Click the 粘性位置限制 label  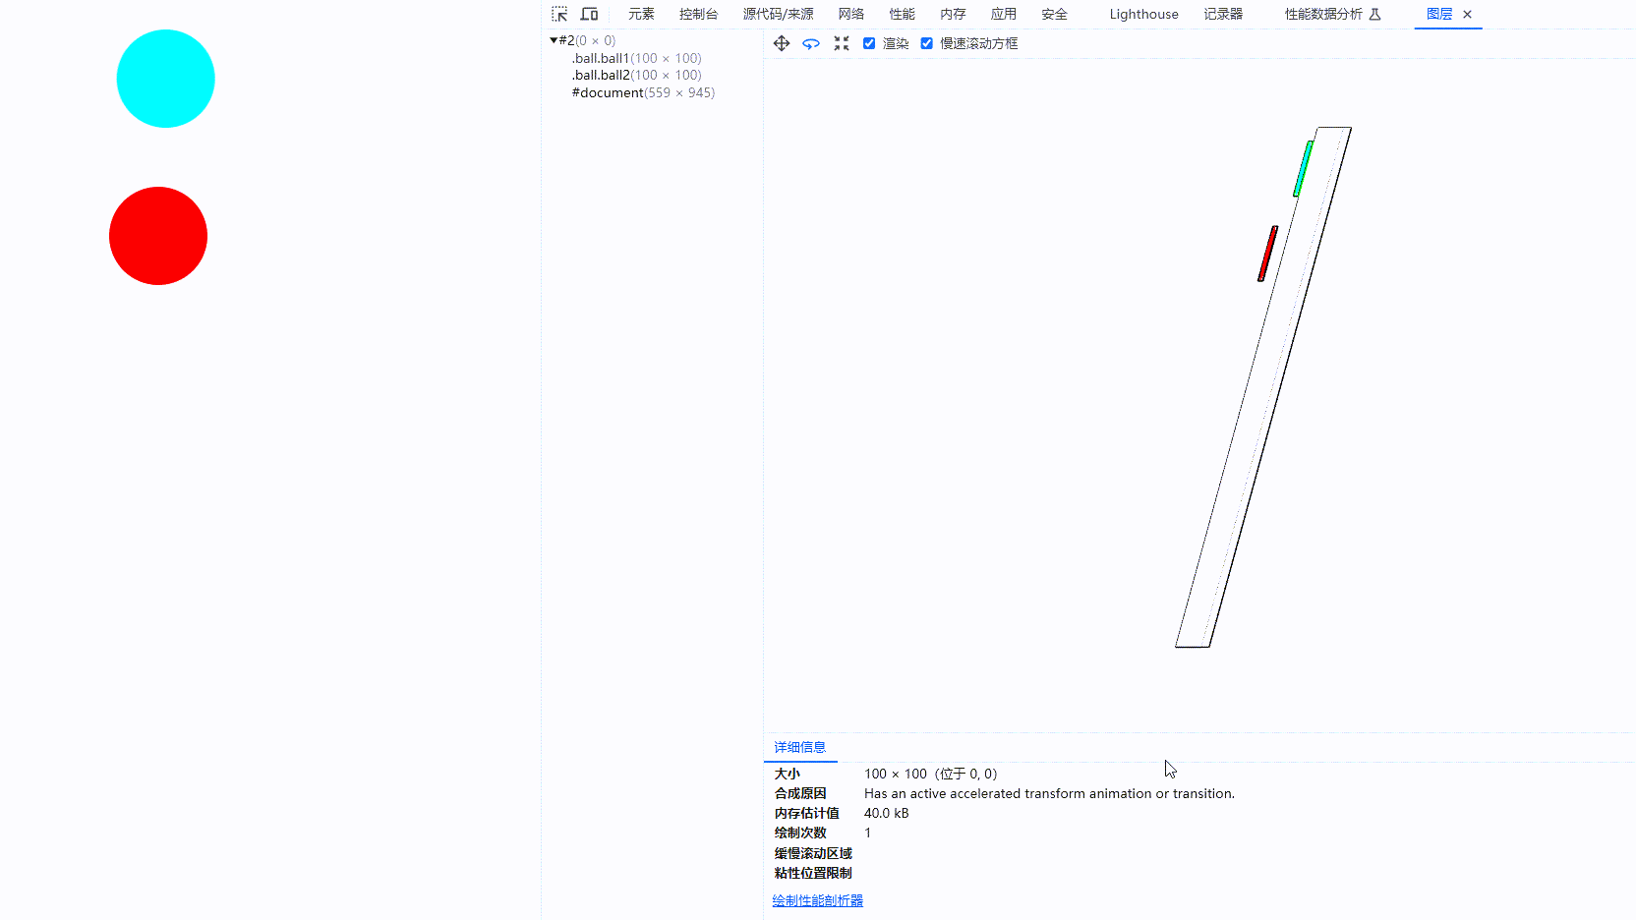[x=813, y=873]
